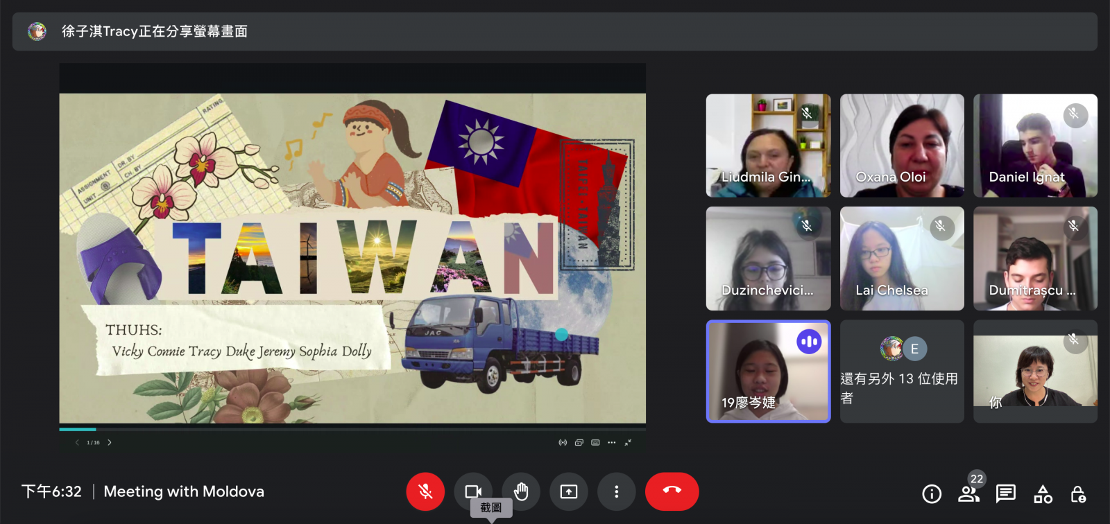This screenshot has height=524, width=1110.
Task: Open the activities shapes icon
Action: pyautogui.click(x=1043, y=494)
